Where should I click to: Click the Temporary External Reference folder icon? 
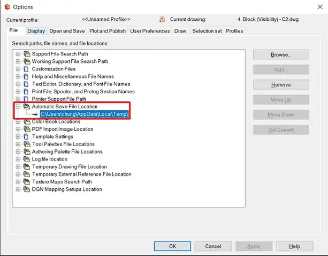click(x=27, y=174)
